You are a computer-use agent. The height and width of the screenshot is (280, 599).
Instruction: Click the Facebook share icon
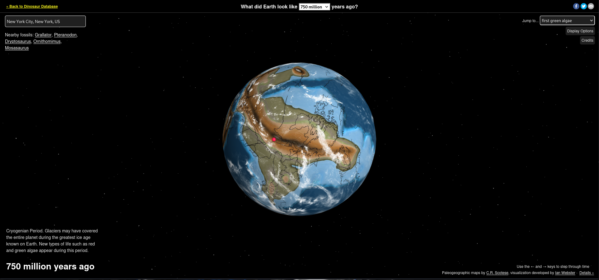[576, 6]
